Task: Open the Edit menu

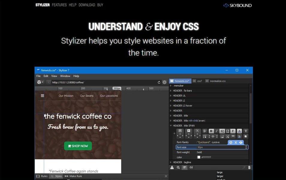Action: (x=46, y=76)
